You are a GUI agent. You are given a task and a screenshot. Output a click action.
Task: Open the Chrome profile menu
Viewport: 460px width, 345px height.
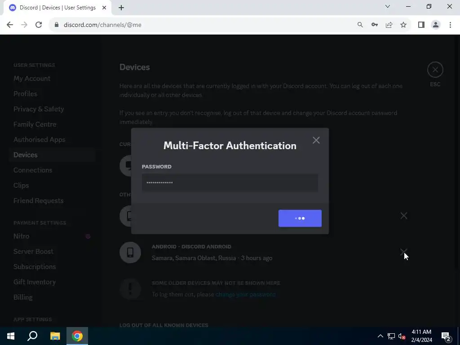[x=436, y=25]
